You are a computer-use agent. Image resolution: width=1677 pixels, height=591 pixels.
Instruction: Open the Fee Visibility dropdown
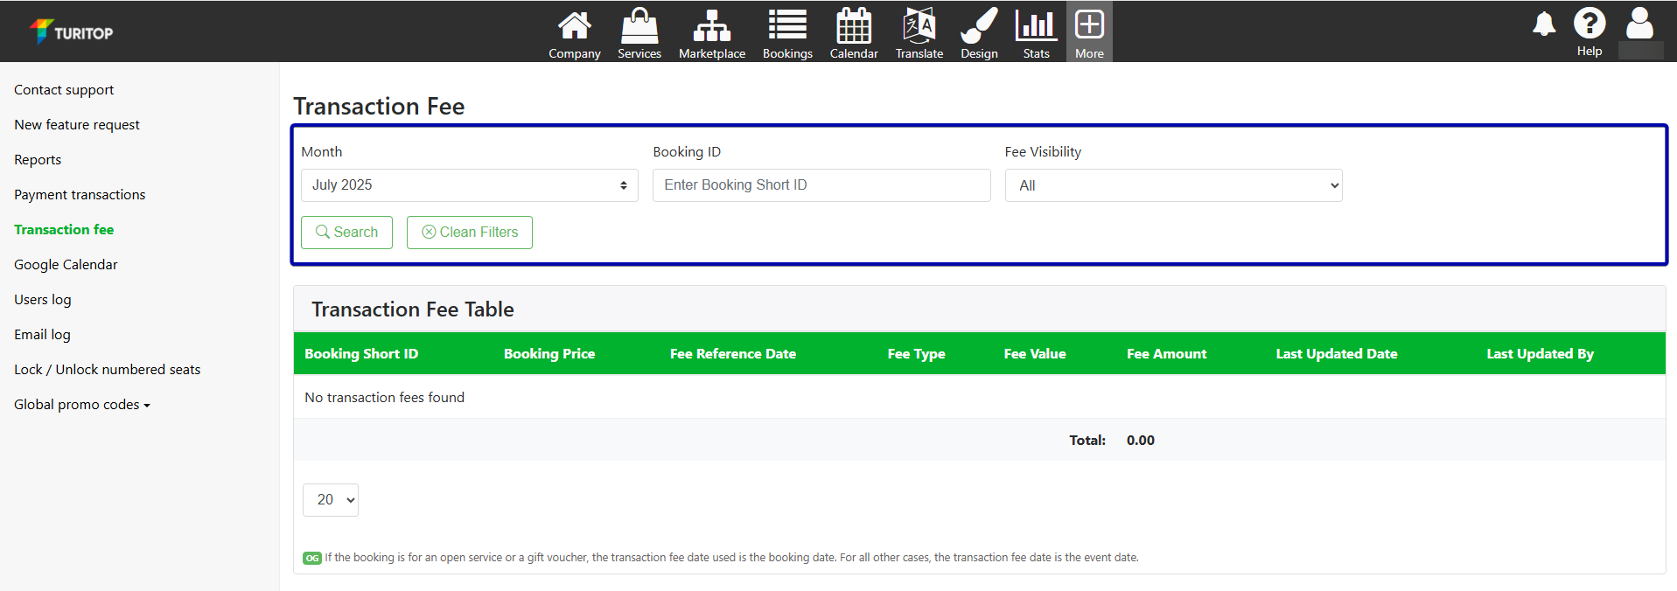tap(1173, 185)
